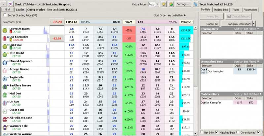Image resolution: width=264 pixels, height=136 pixels.
Task: Click the jockey silks icon for Leave At Dawn
Action: [x=5, y=30]
